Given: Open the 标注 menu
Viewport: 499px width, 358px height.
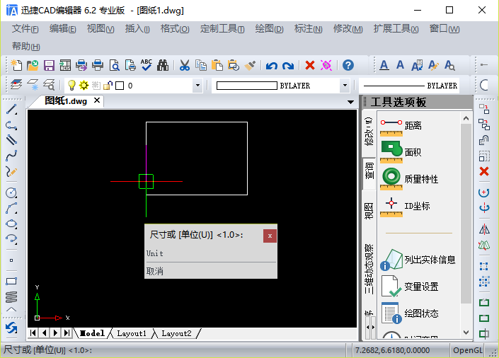Looking at the screenshot, I should coord(309,29).
